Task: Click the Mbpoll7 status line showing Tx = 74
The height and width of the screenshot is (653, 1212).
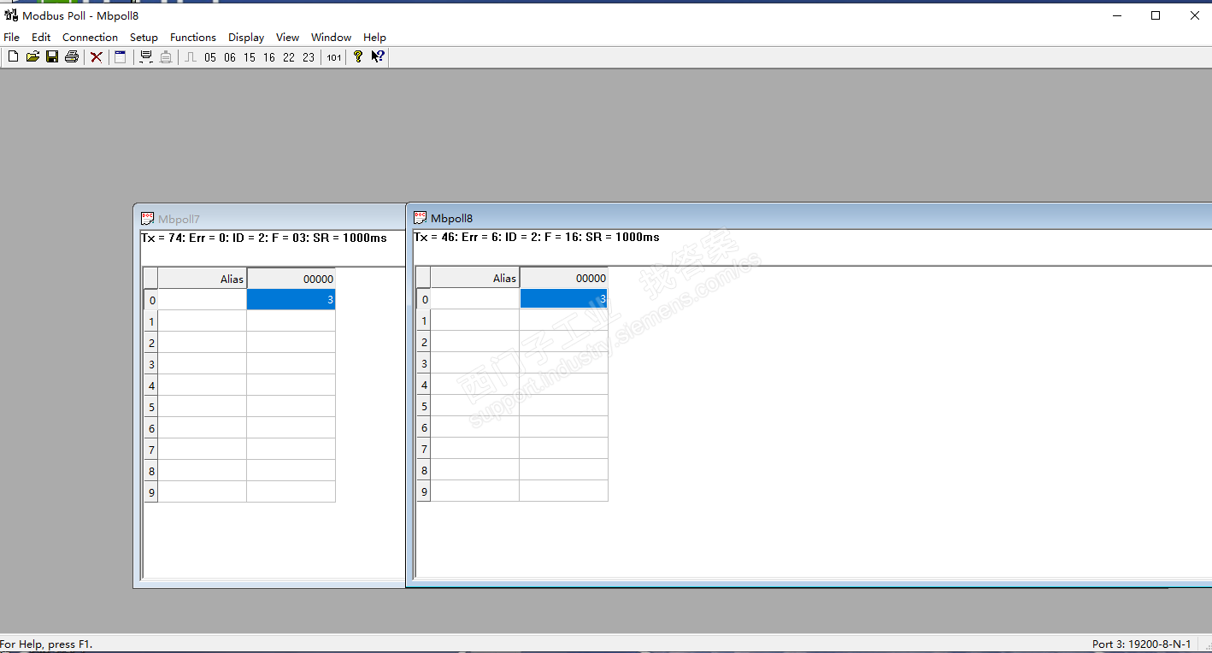Action: [x=264, y=238]
